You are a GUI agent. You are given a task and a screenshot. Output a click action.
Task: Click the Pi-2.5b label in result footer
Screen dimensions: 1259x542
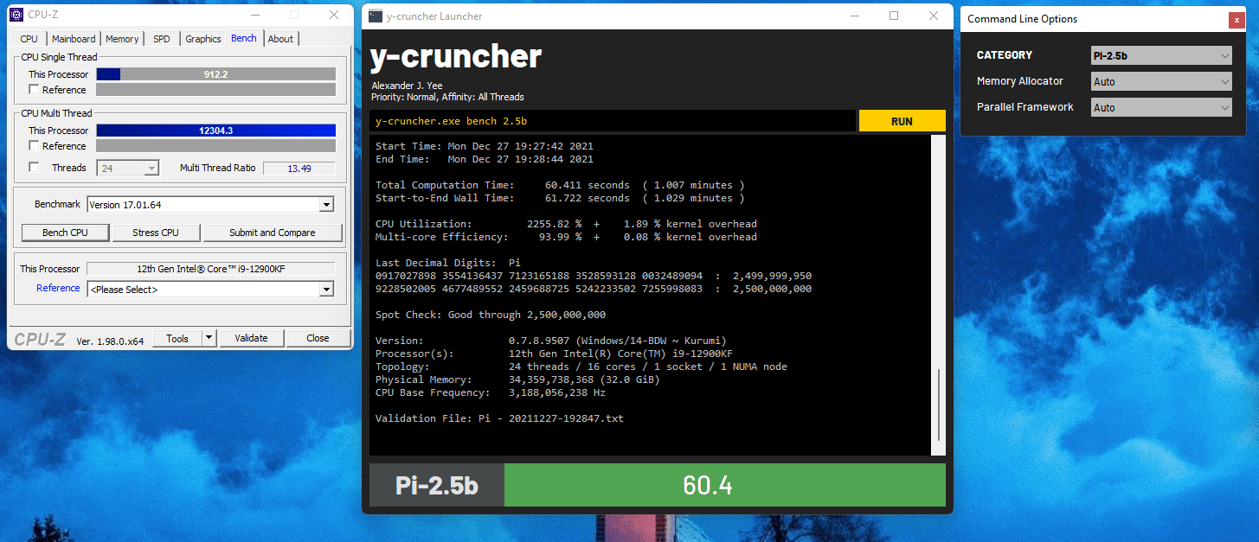click(437, 485)
